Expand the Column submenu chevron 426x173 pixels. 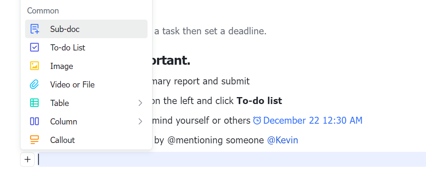[x=140, y=121]
